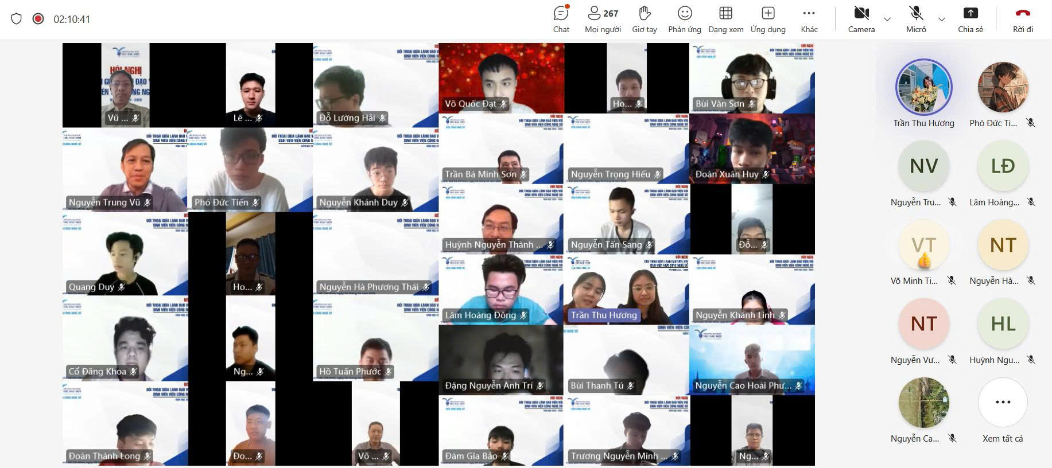Viewport: 1052px width, 468px height.
Task: Expand the Camera options arrow
Action: (887, 19)
